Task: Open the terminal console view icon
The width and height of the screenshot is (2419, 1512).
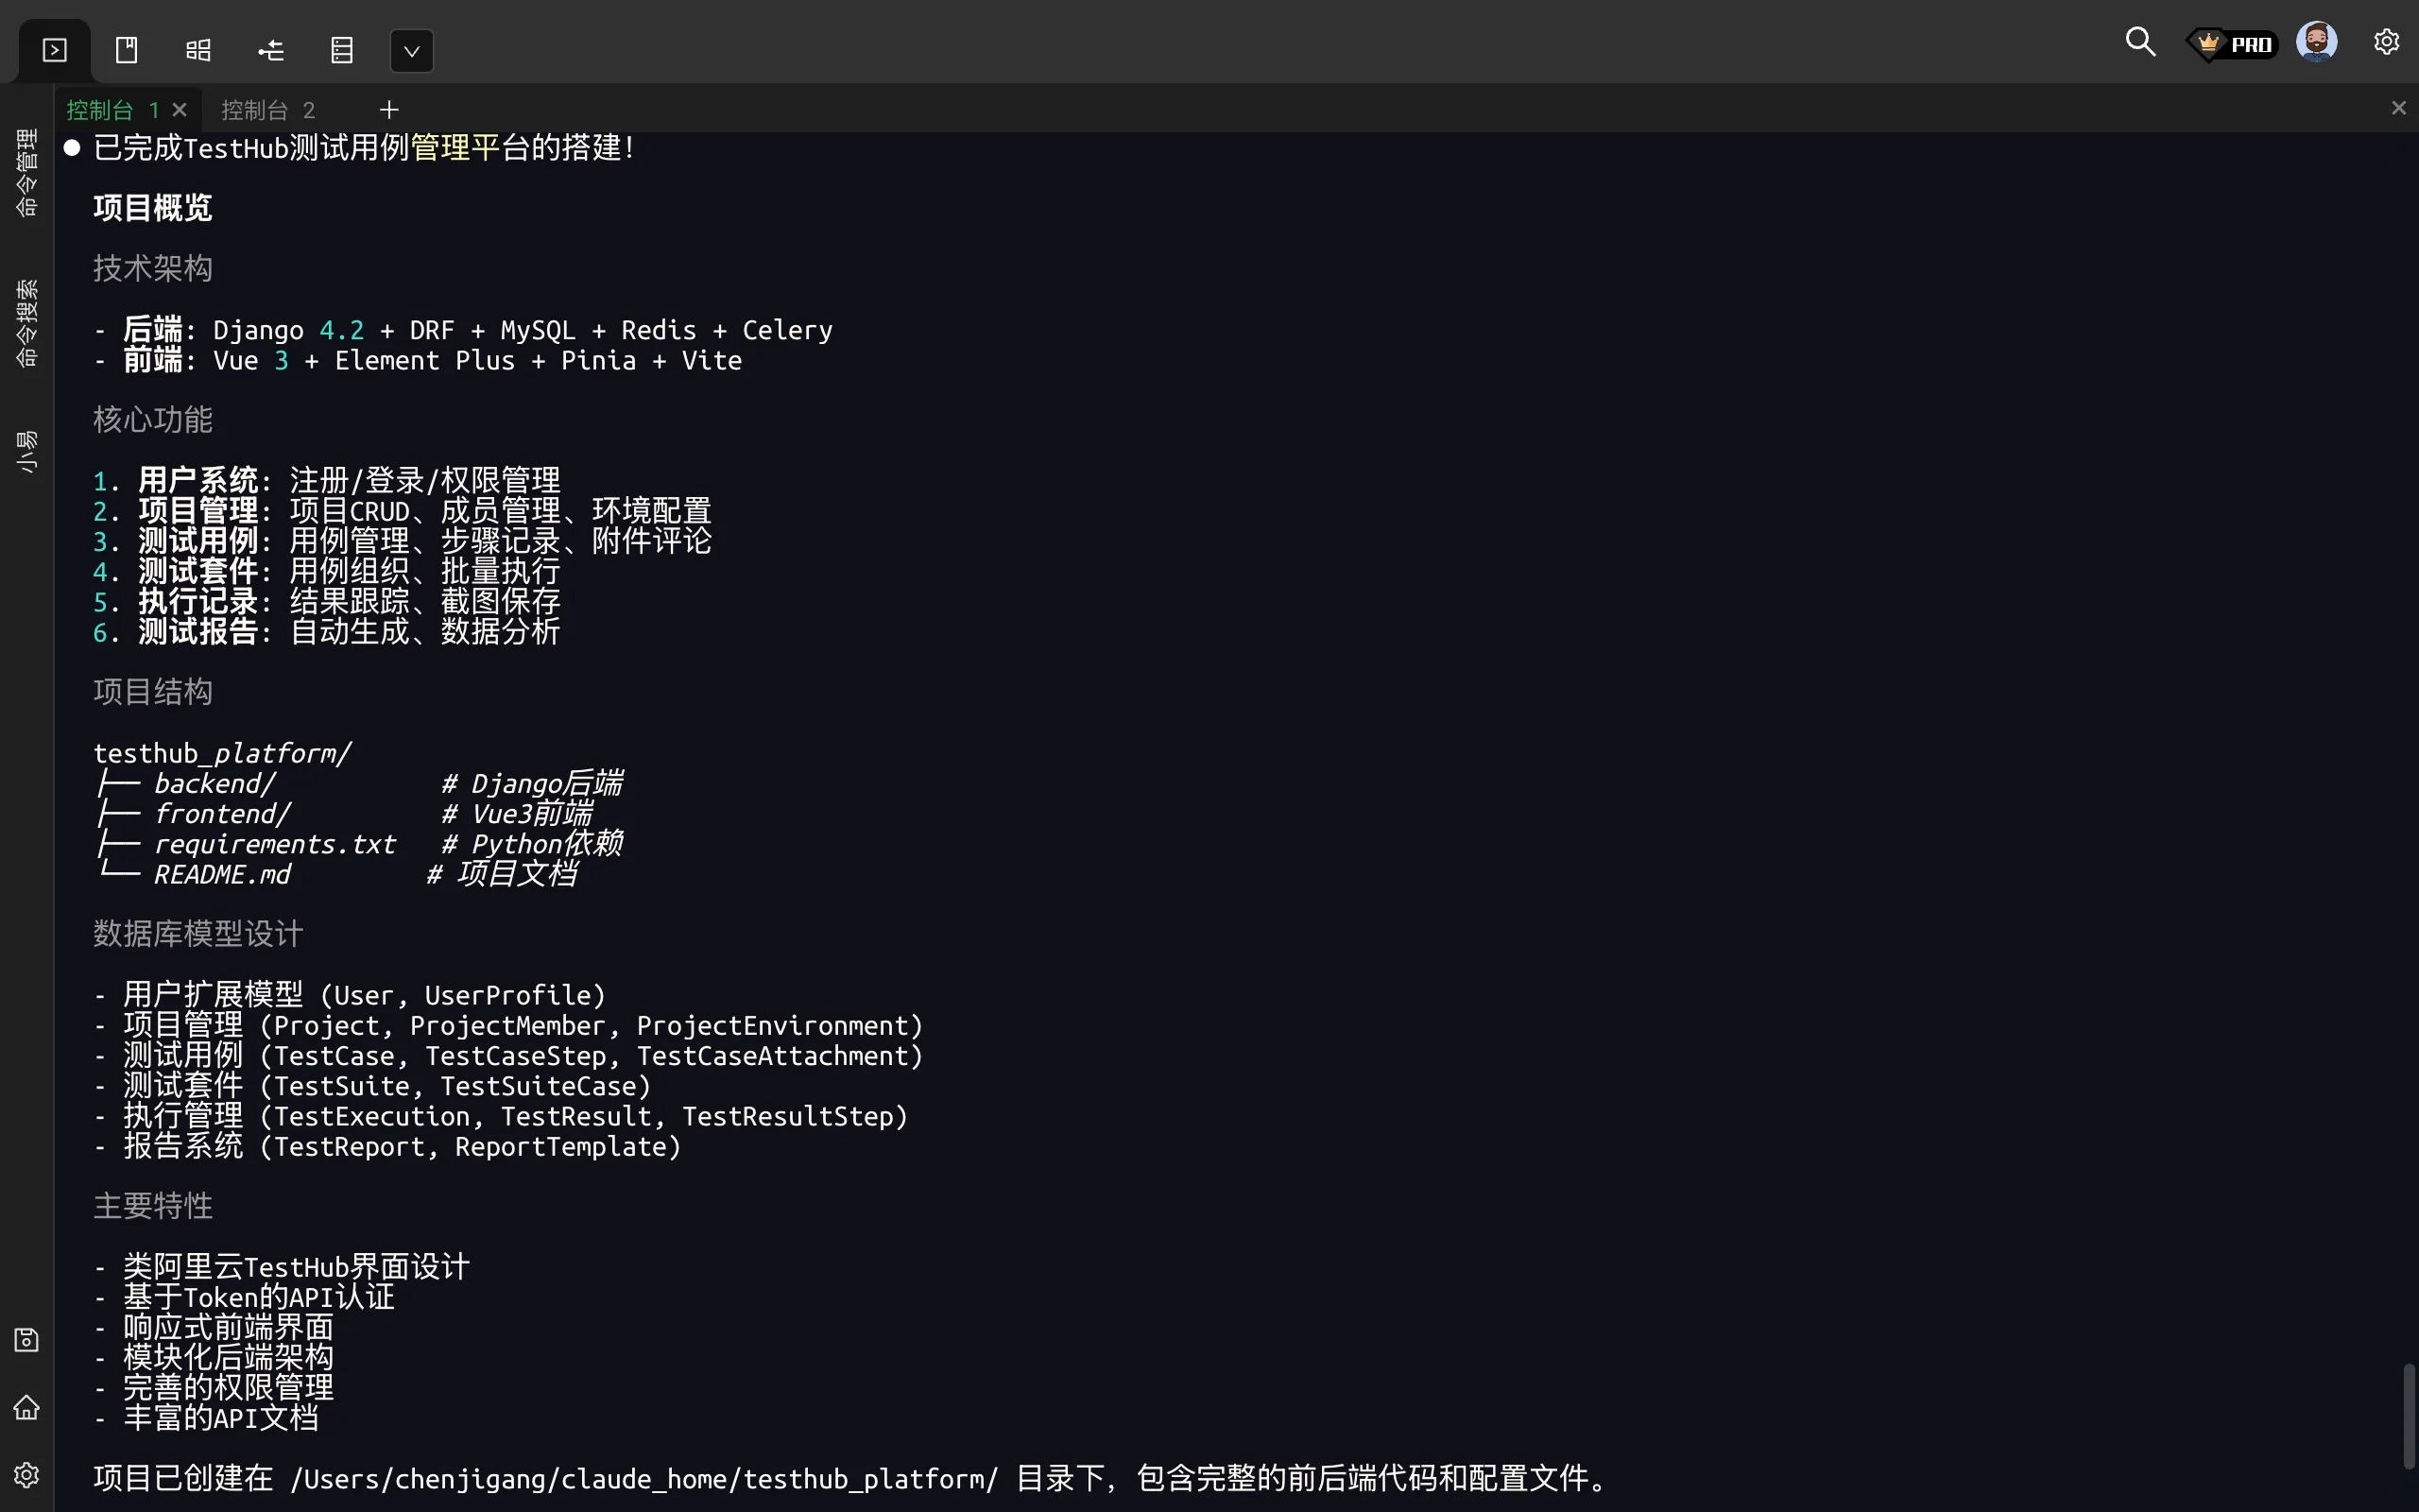Action: point(55,50)
